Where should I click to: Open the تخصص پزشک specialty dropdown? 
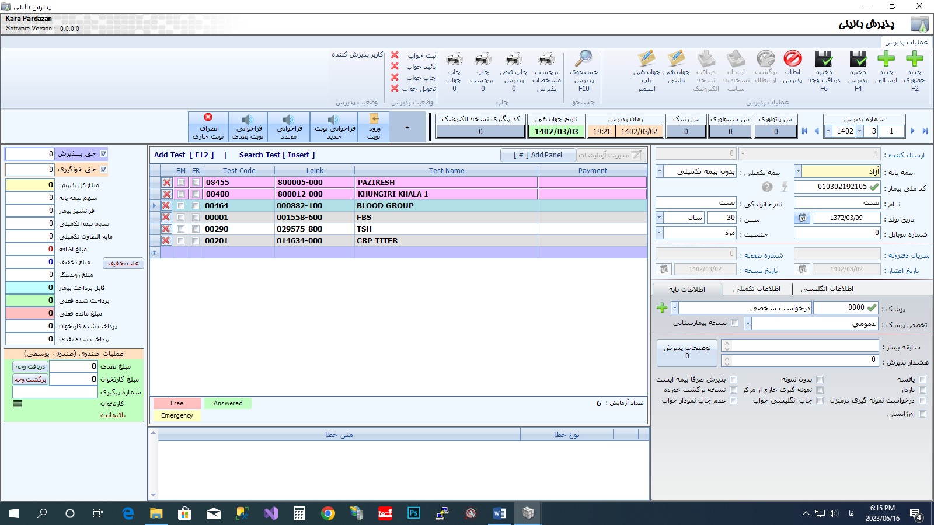pyautogui.click(x=747, y=323)
